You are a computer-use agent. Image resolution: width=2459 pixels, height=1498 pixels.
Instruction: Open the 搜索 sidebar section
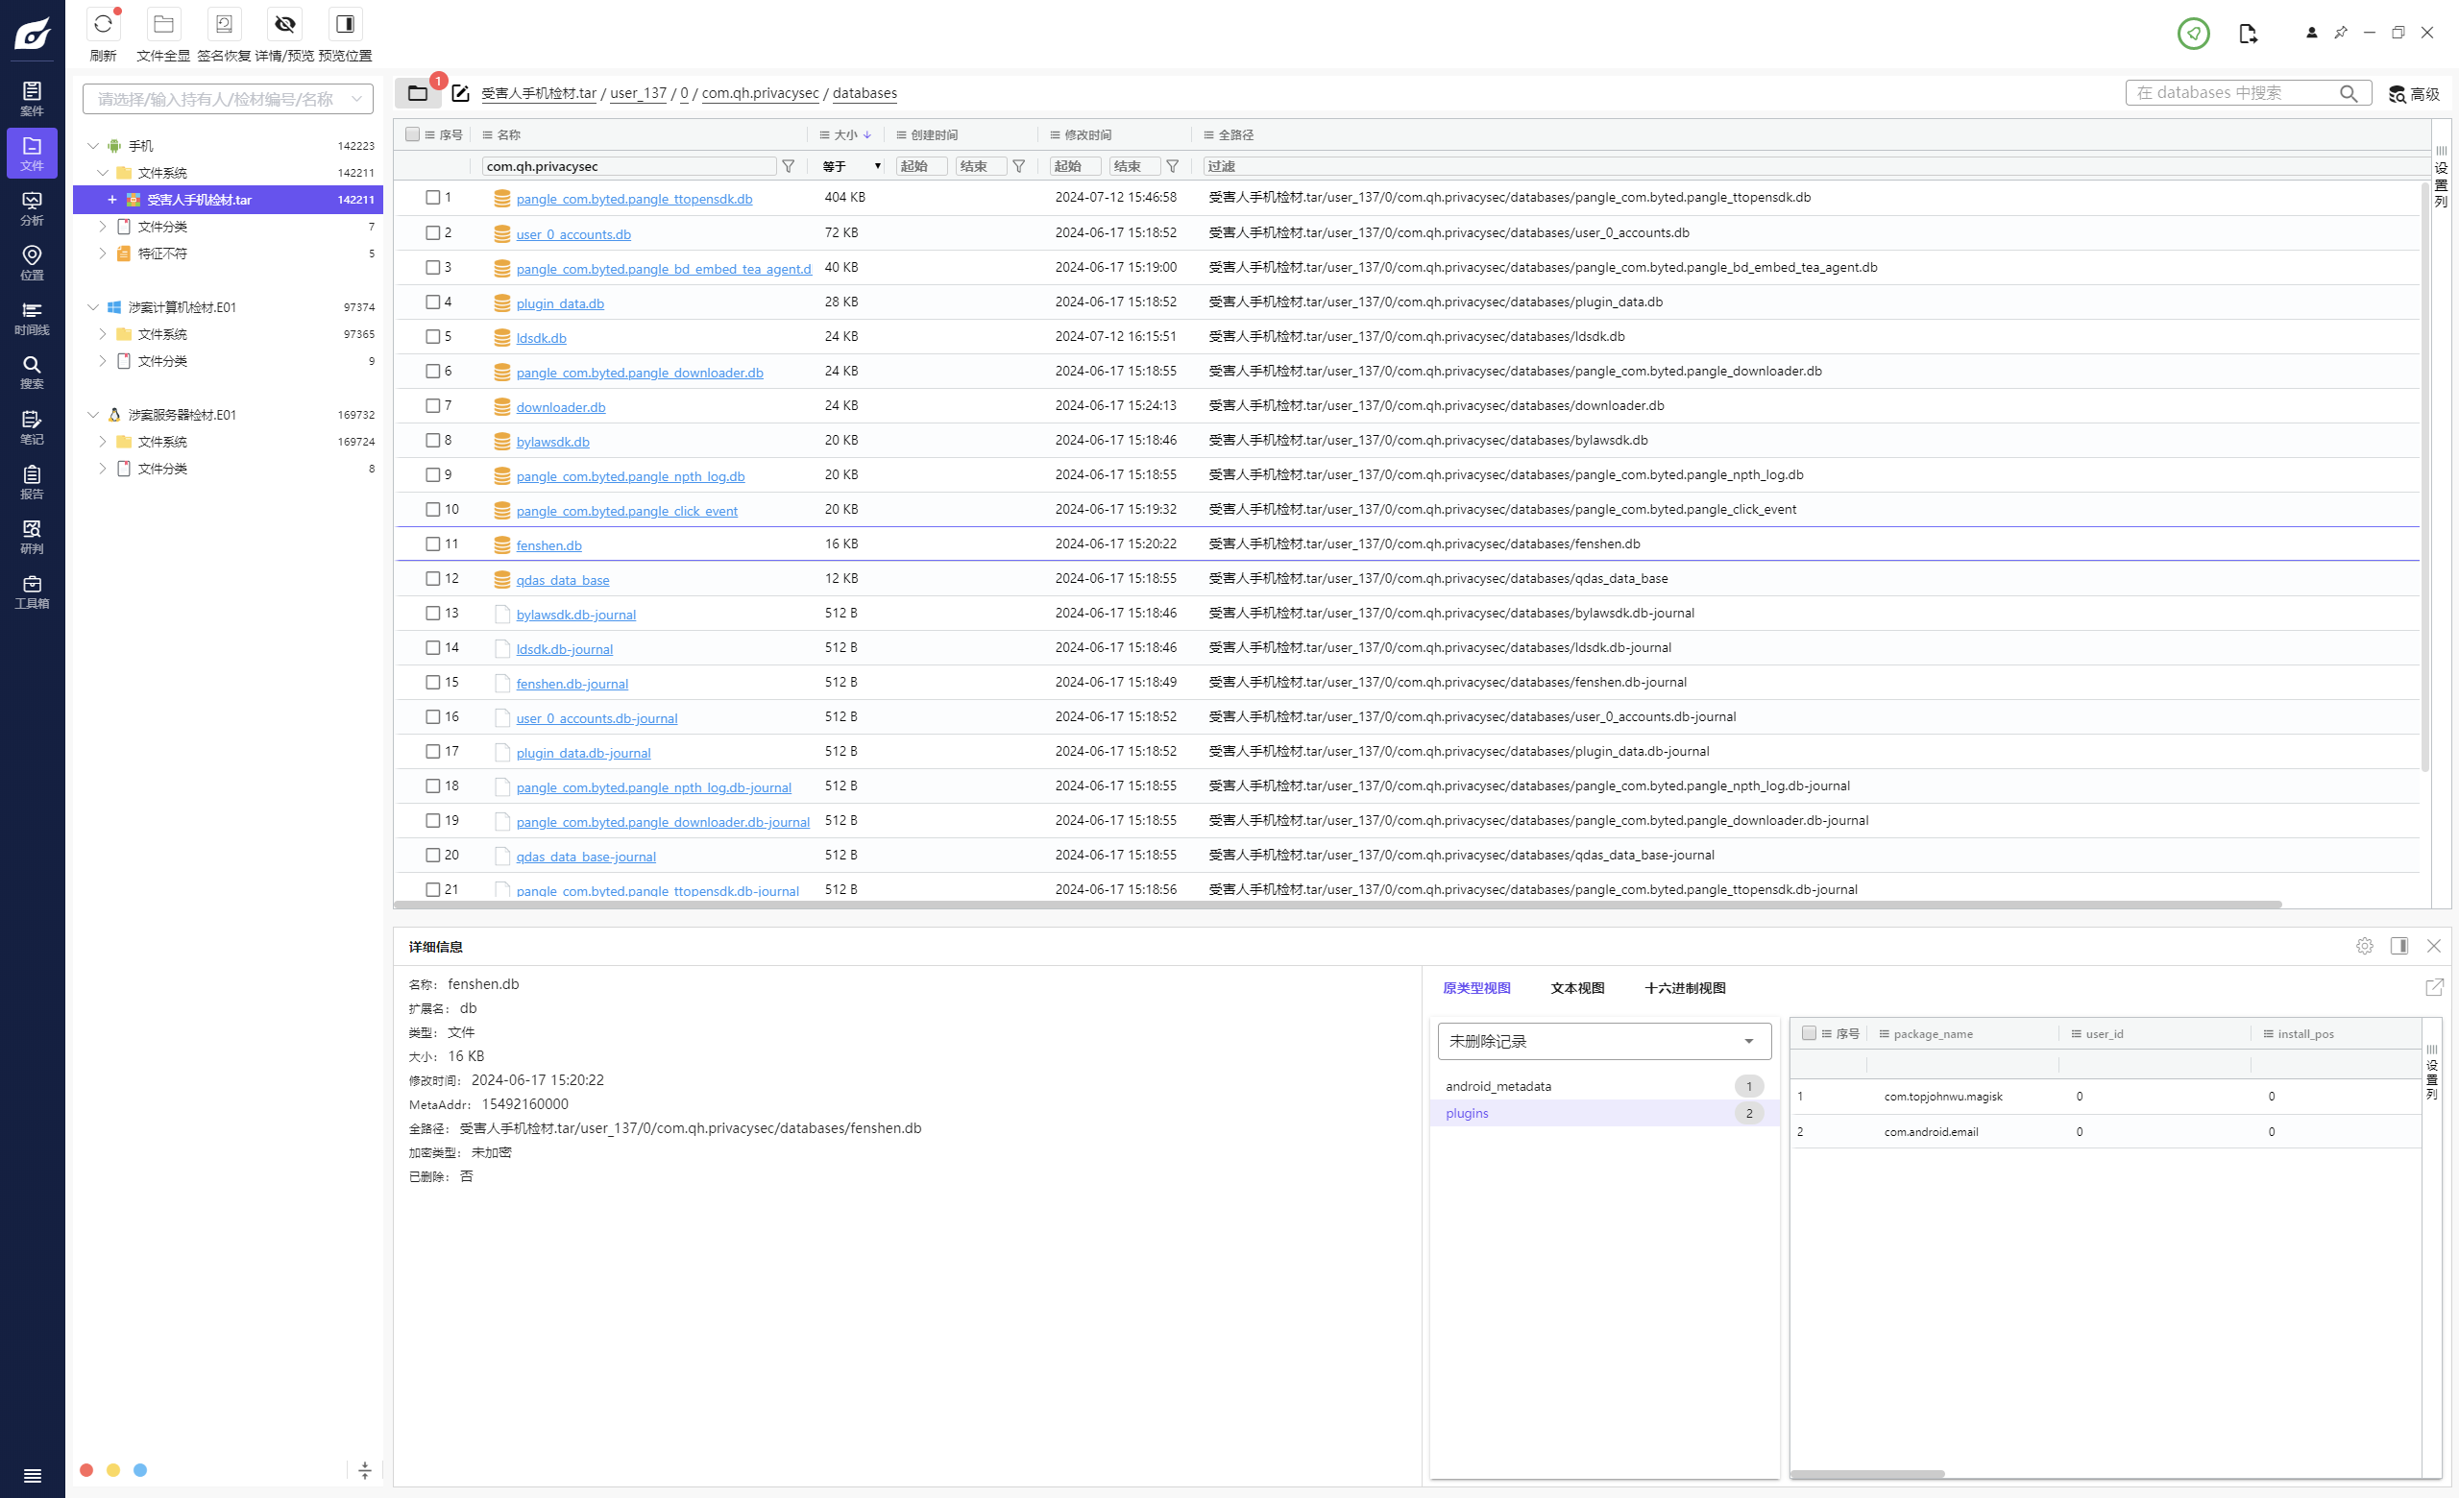click(x=32, y=372)
